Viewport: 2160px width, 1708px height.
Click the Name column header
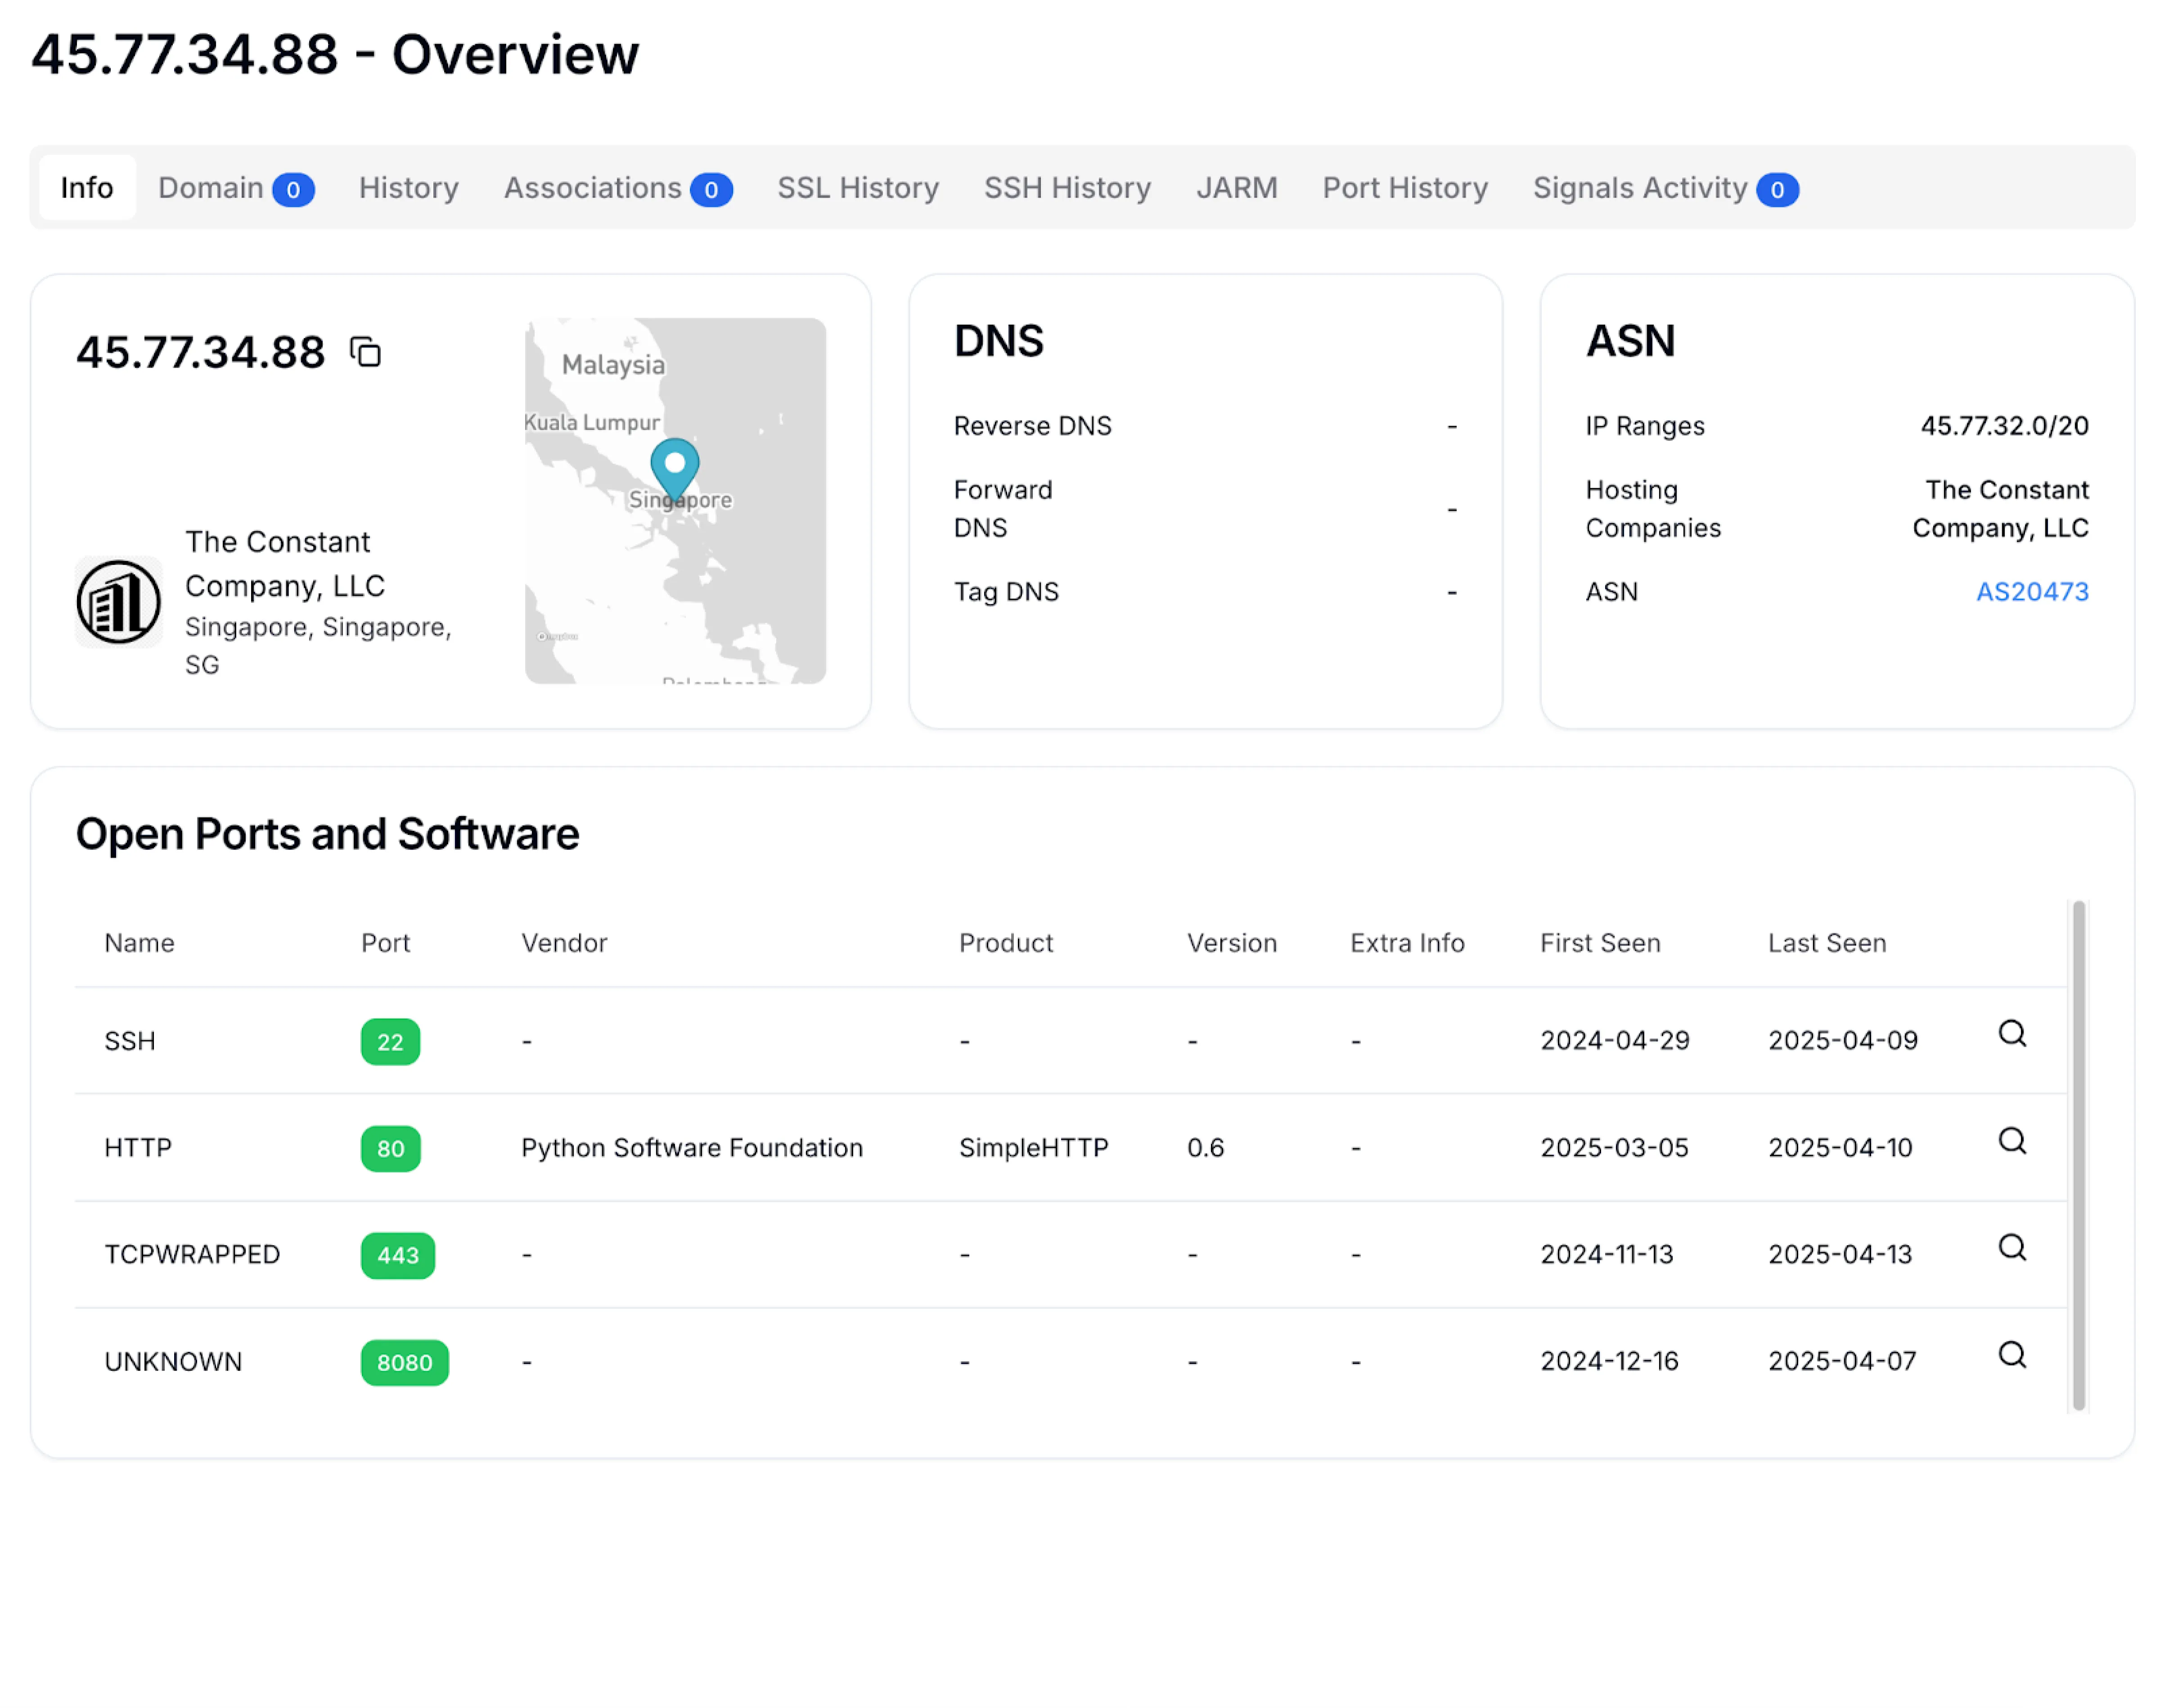[x=139, y=942]
